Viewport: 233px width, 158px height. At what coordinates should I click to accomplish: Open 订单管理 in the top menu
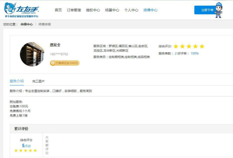click(74, 10)
